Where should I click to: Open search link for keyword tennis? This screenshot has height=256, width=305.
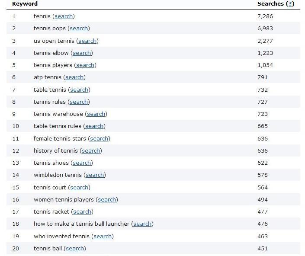tap(64, 16)
